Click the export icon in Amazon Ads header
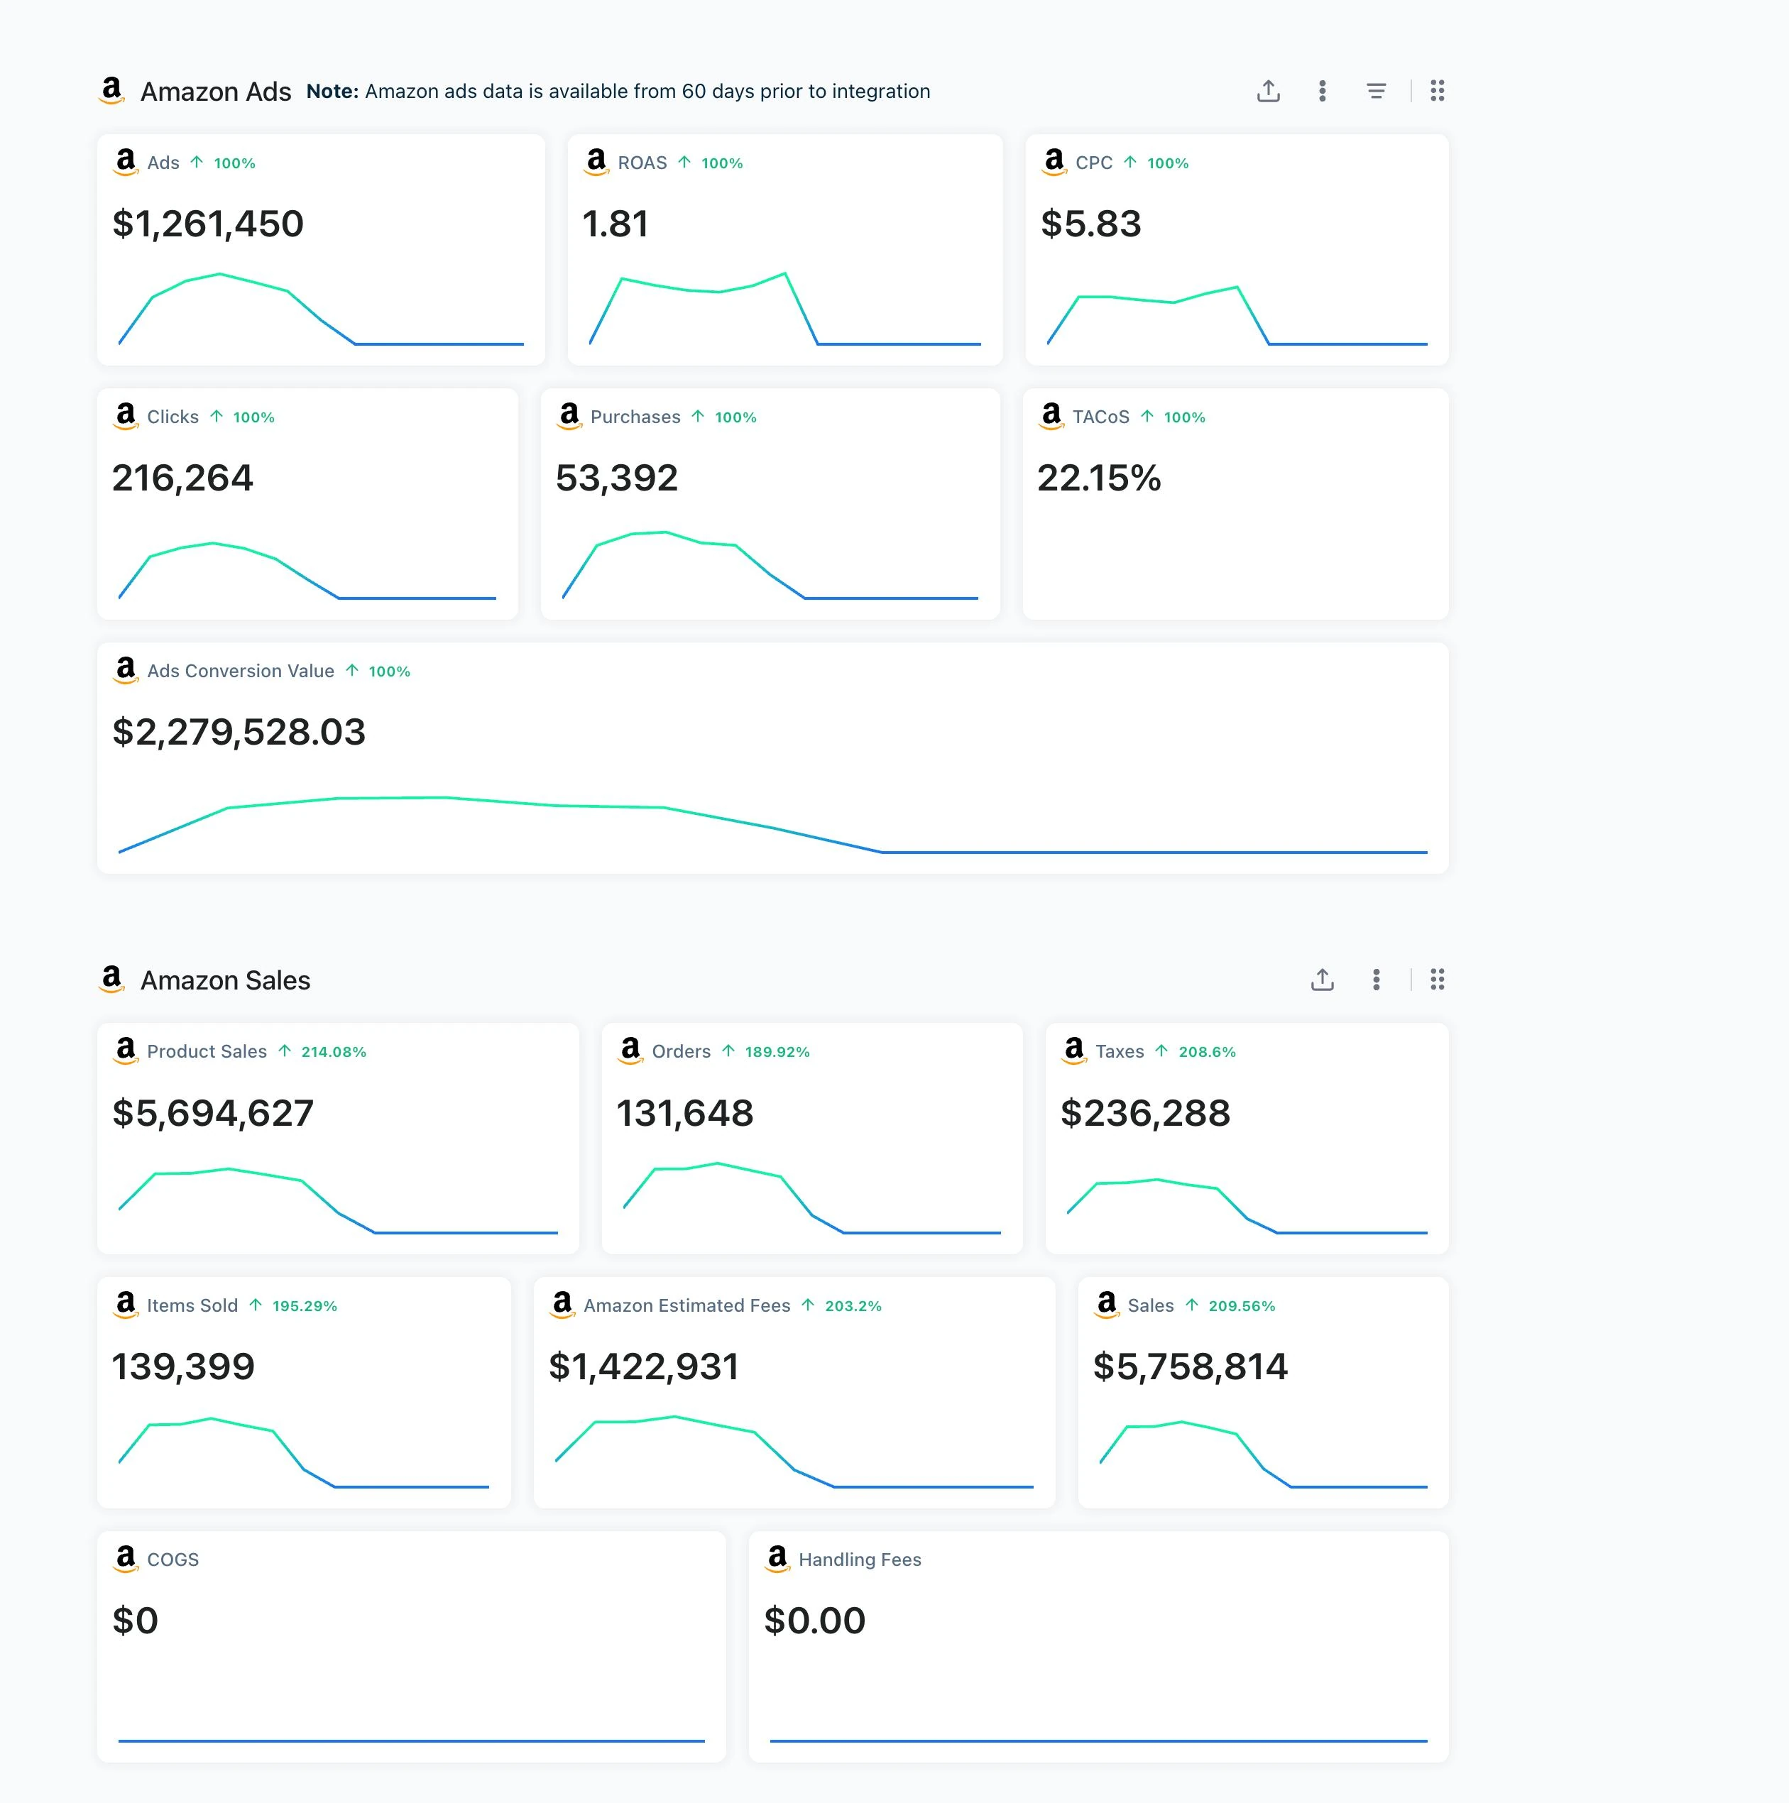This screenshot has width=1789, height=1803. click(1268, 91)
